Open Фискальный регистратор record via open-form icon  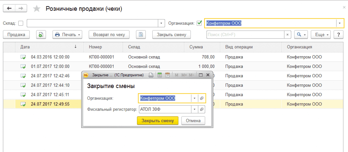202,109
